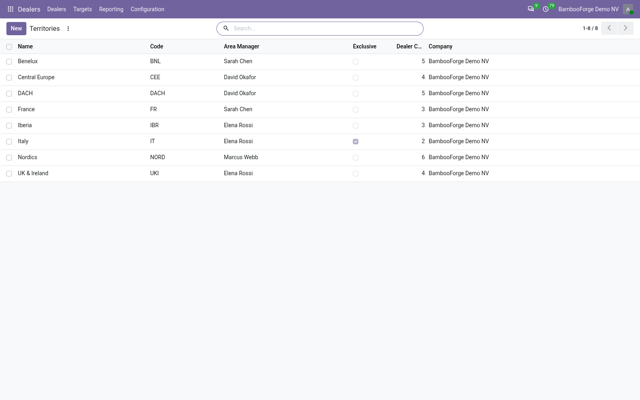Open Territories actions kebab menu
Screen dimensions: 640x400
(x=68, y=29)
